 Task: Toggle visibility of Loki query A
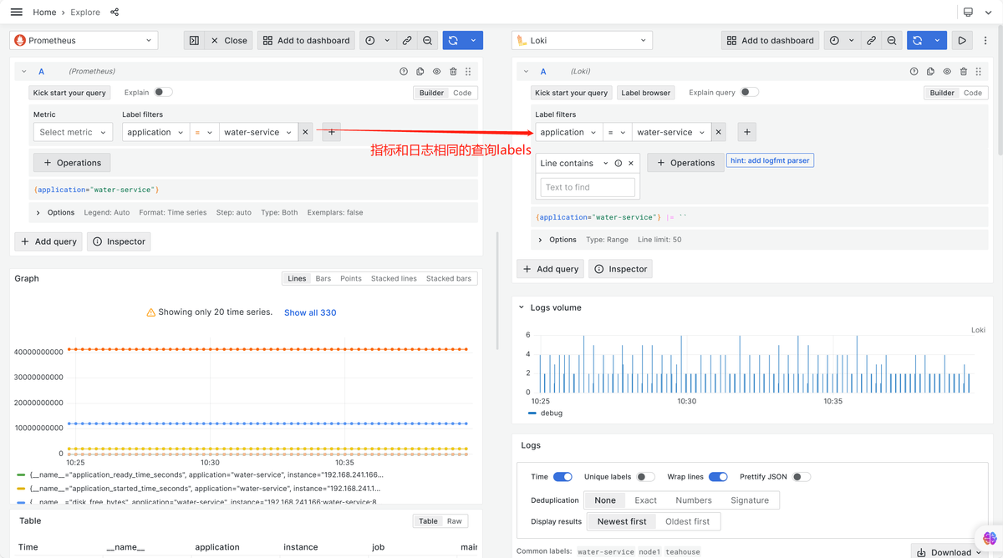point(947,72)
